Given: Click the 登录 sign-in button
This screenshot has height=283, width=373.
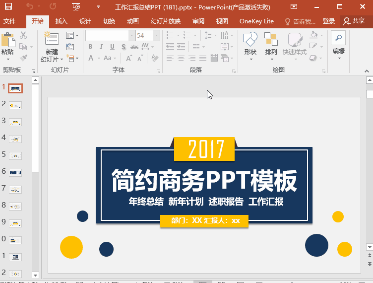Looking at the screenshot, I should tap(328, 21).
